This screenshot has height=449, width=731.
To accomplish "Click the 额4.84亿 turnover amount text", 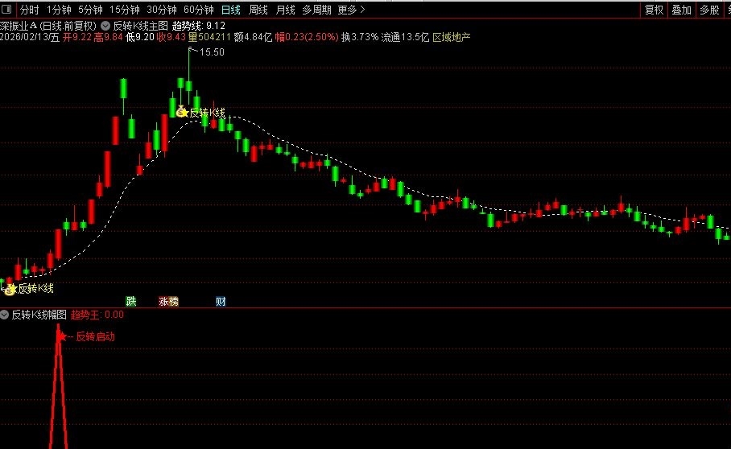I will [x=253, y=37].
